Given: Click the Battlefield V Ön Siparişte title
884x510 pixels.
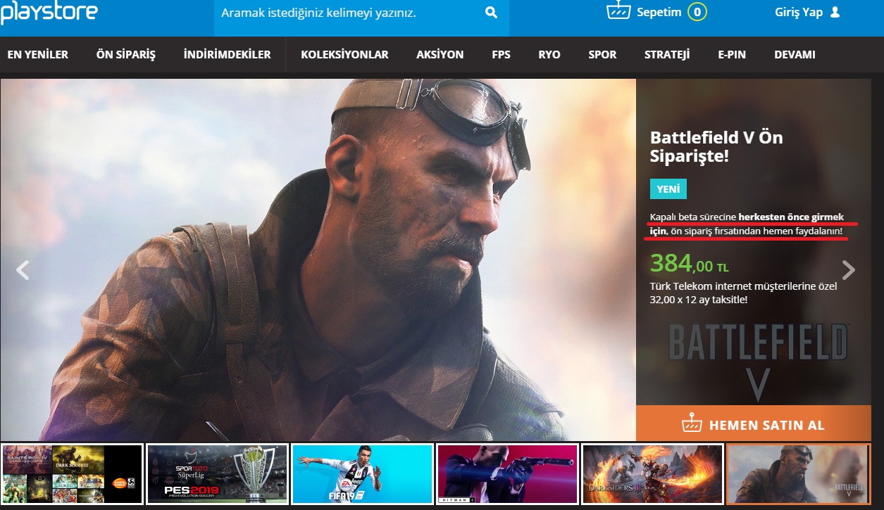Looking at the screenshot, I should point(716,146).
